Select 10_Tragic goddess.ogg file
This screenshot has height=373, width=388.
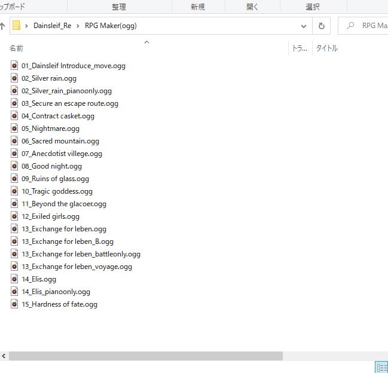tap(57, 191)
